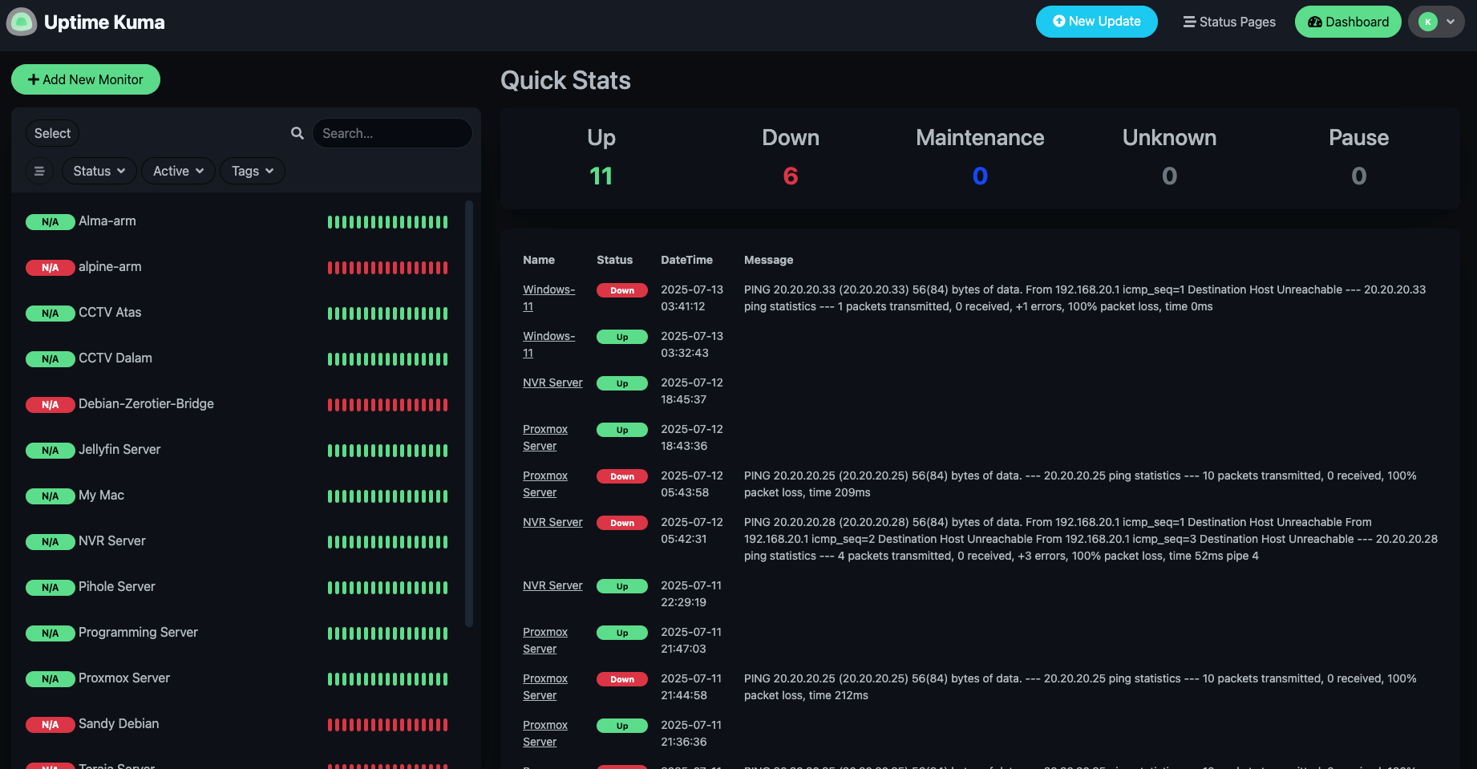Select the My Mac monitor
The image size is (1477, 769).
tap(237, 496)
